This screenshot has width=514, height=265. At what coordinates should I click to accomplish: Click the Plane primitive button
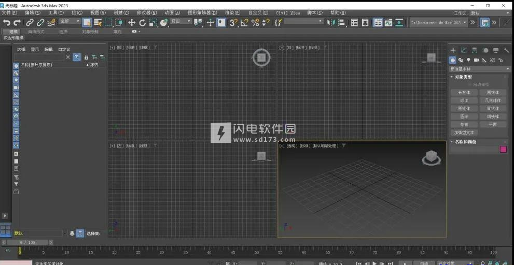pos(493,124)
